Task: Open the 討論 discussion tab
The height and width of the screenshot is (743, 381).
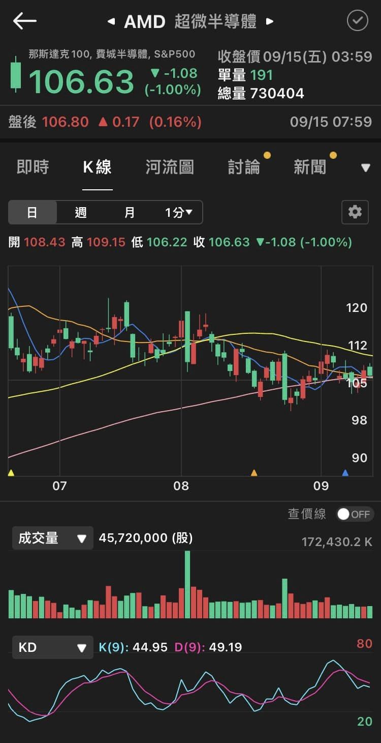Action: [244, 167]
